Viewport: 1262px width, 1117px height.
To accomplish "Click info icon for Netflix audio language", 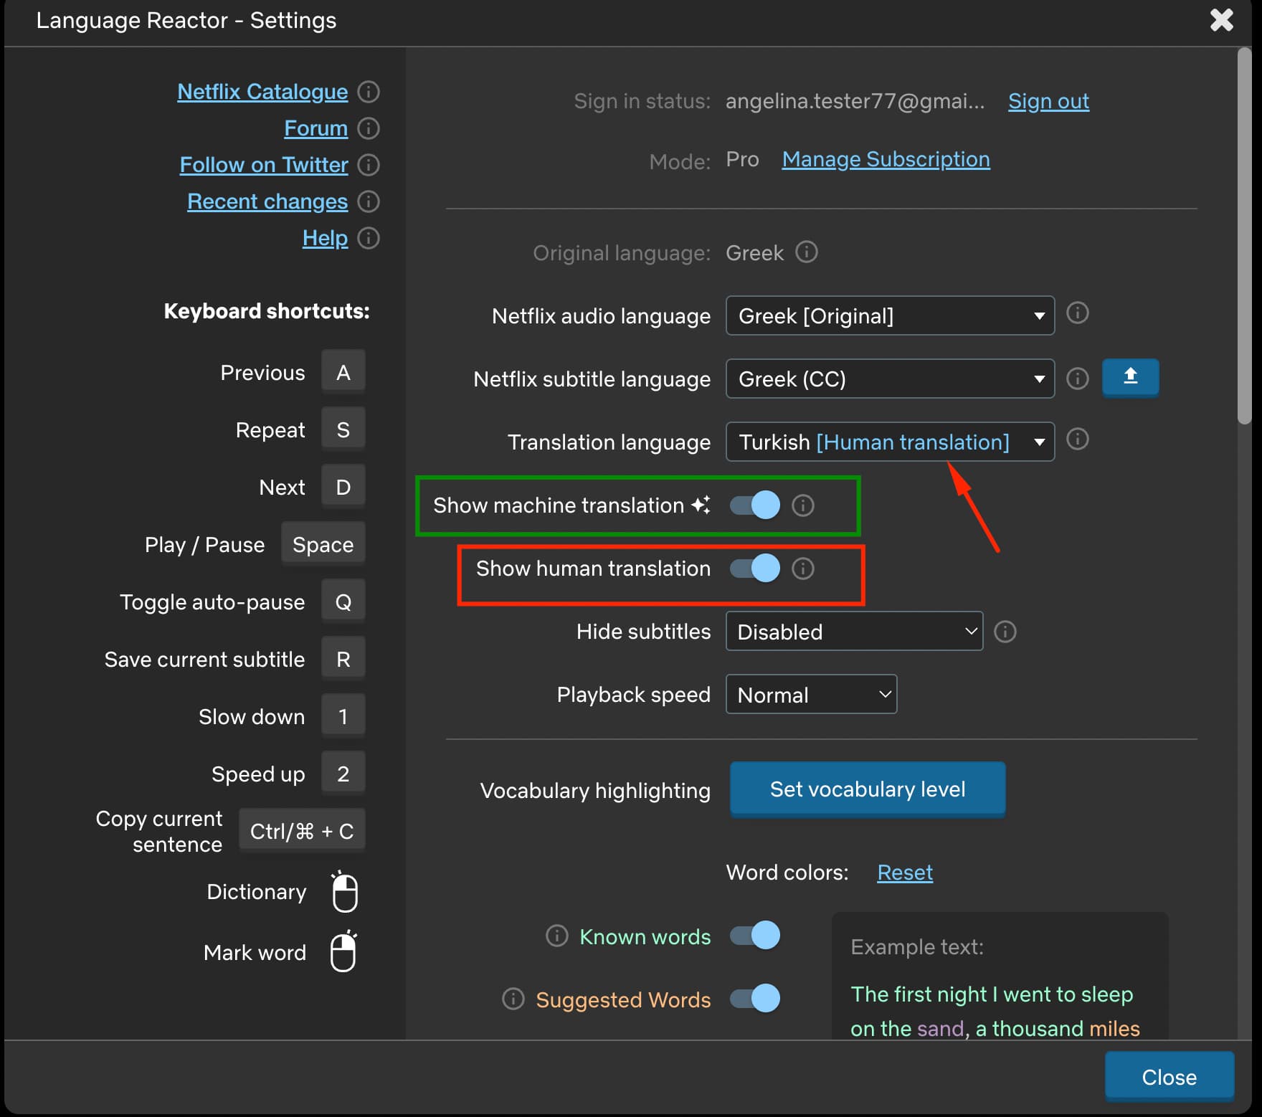I will (x=1077, y=313).
